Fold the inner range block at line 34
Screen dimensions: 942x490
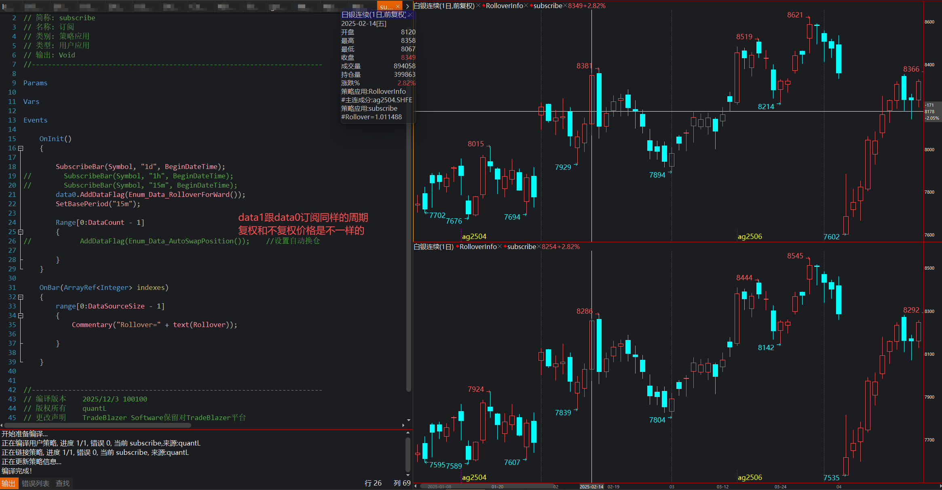point(21,316)
